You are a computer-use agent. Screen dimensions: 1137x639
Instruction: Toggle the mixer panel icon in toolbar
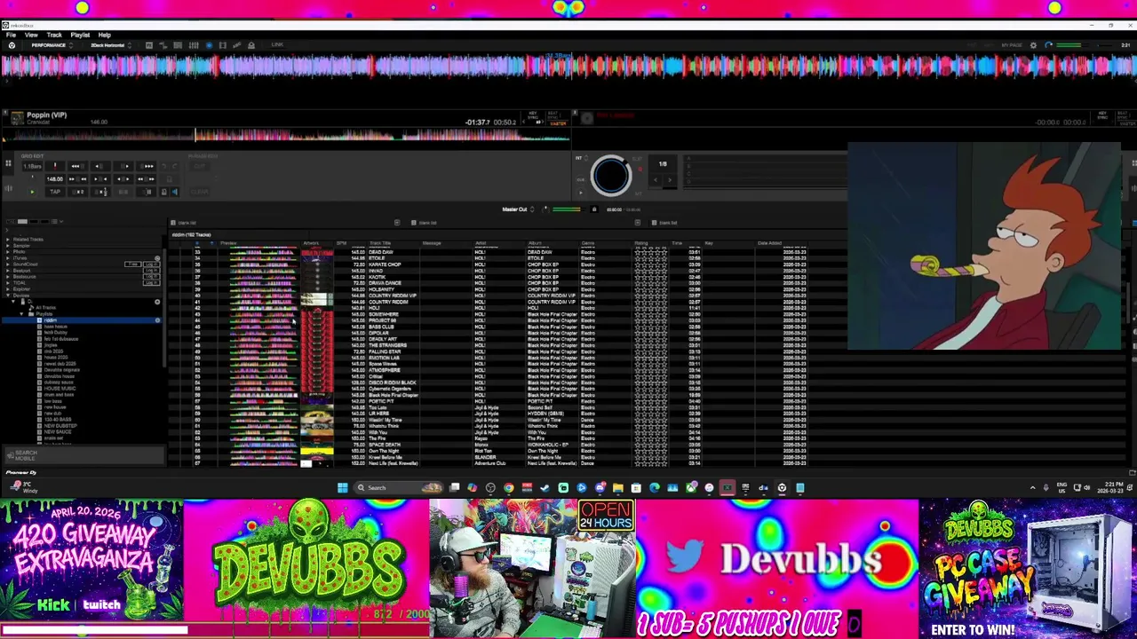click(194, 45)
